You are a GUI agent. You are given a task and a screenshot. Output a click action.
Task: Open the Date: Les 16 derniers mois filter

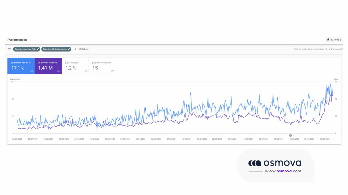click(56, 49)
